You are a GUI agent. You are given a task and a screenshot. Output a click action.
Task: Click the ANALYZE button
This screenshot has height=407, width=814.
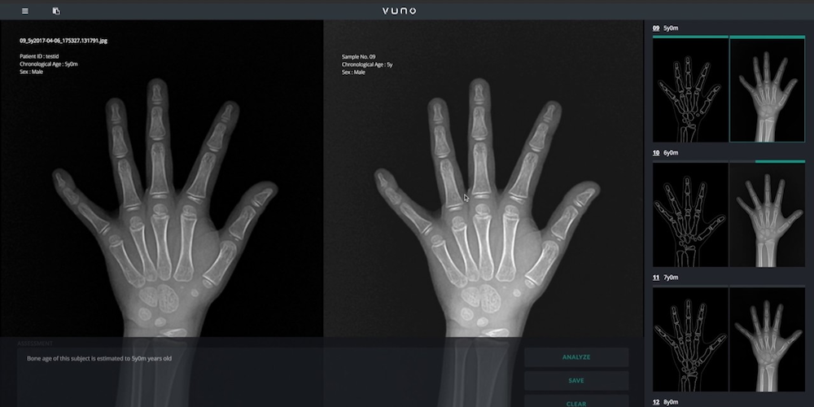576,357
